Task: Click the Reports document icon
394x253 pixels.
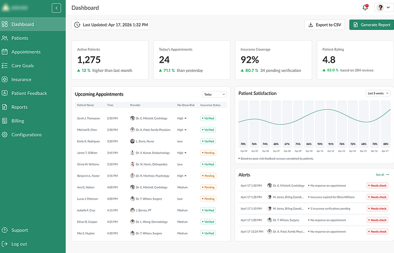Action: click(5, 107)
